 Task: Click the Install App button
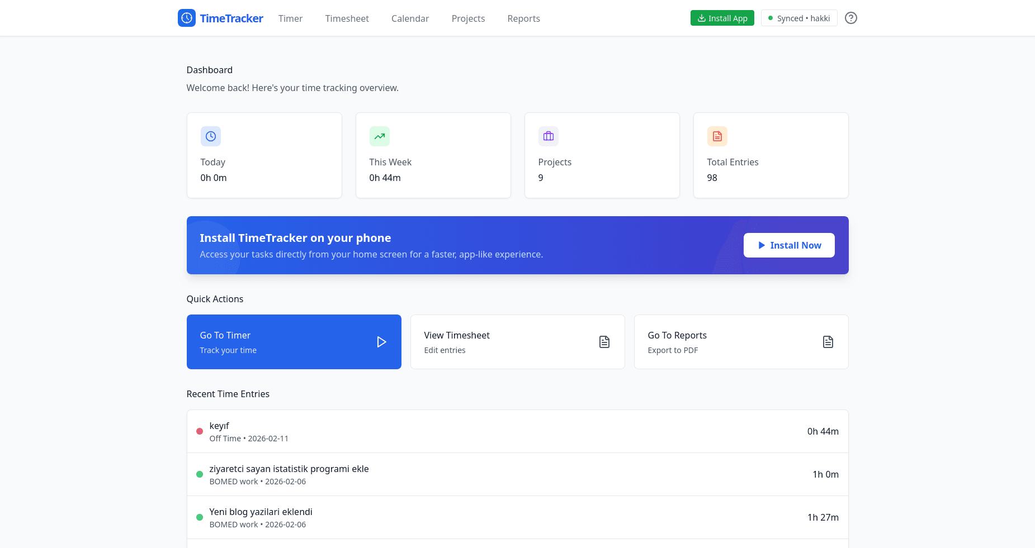722,17
